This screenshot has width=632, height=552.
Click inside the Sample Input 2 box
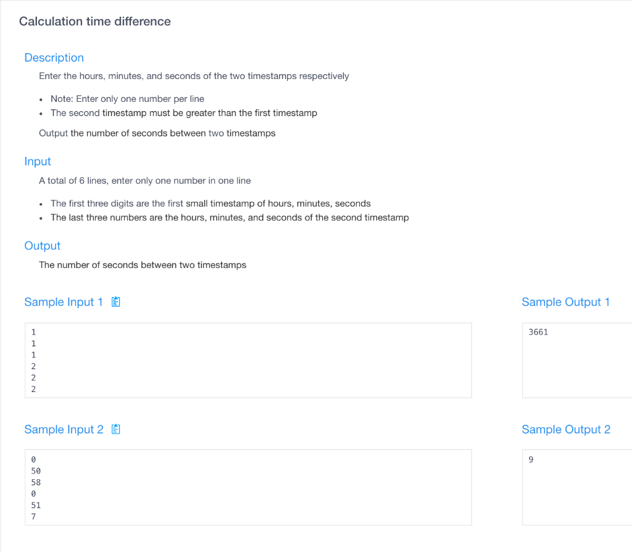[248, 488]
